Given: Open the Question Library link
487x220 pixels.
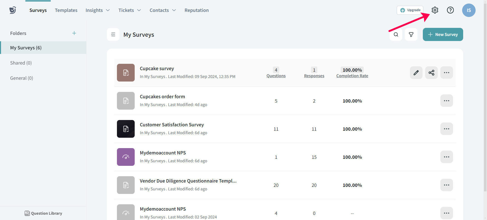Looking at the screenshot, I should click(x=43, y=213).
